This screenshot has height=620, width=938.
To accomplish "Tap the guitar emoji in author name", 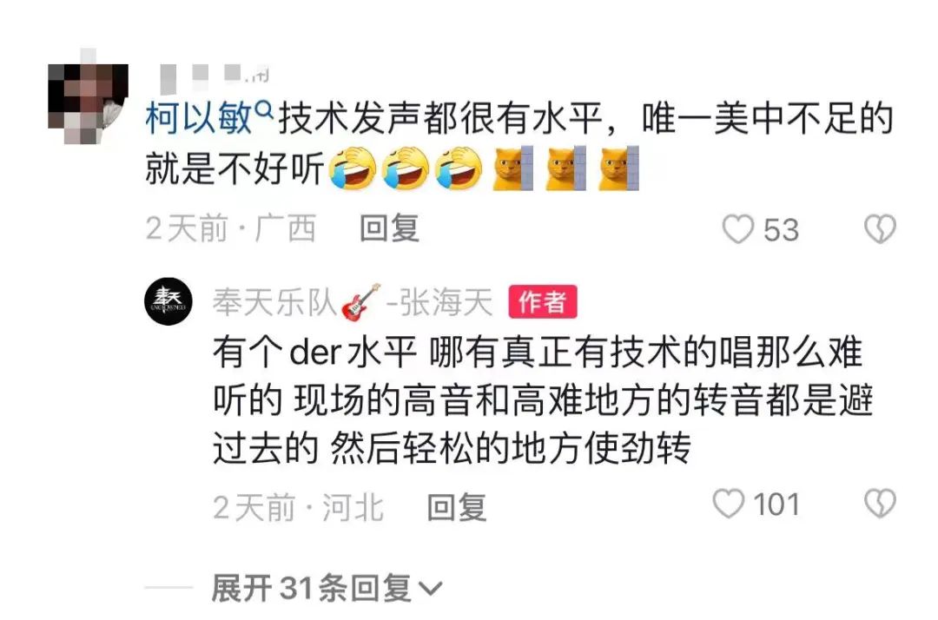I will coord(360,302).
